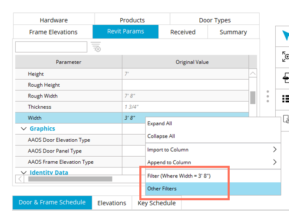Select the blue arrow pointer tool
289x211 pixels.
point(286,35)
